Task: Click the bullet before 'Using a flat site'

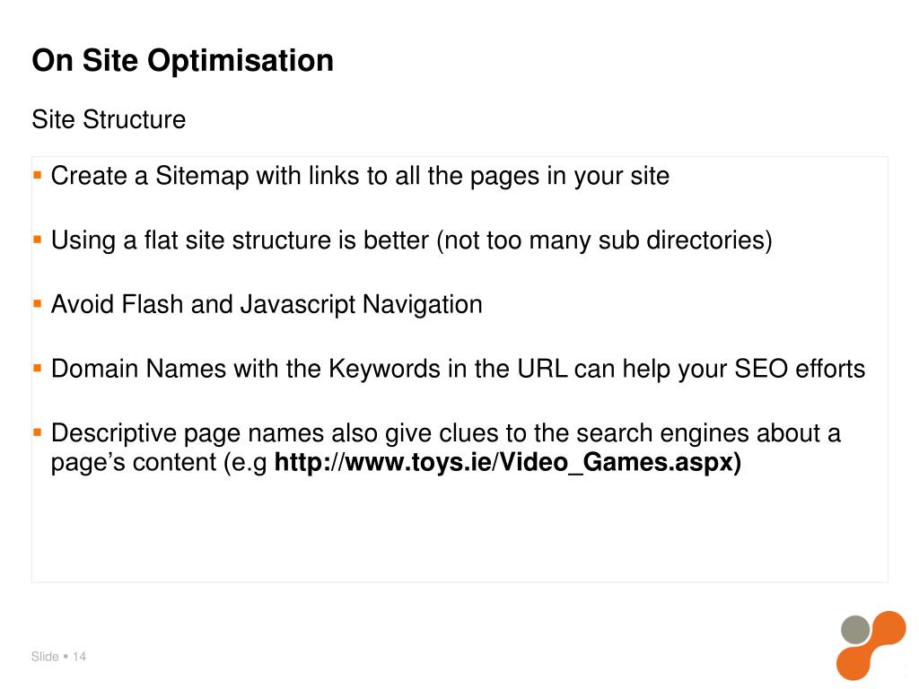Action: click(38, 240)
